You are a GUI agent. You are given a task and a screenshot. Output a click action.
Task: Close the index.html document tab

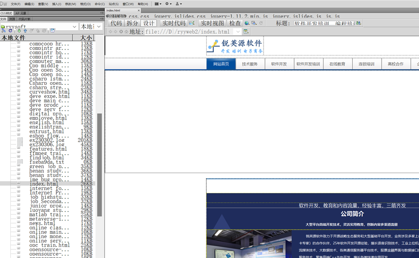pos(139,10)
